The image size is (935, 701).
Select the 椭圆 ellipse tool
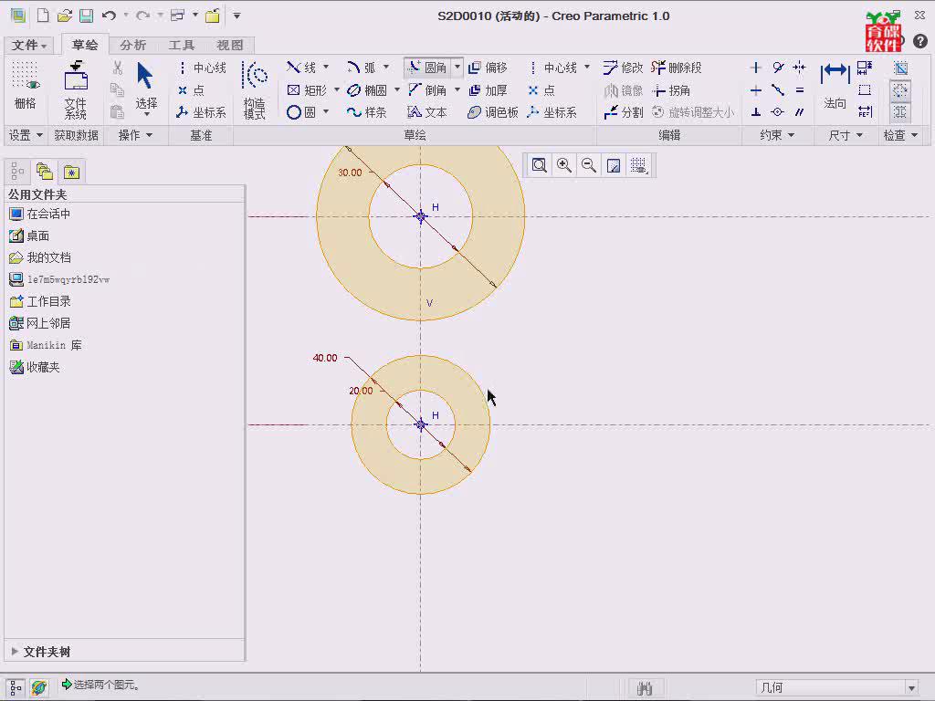[367, 90]
